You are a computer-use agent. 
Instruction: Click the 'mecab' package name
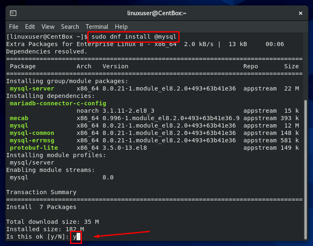click(x=19, y=118)
